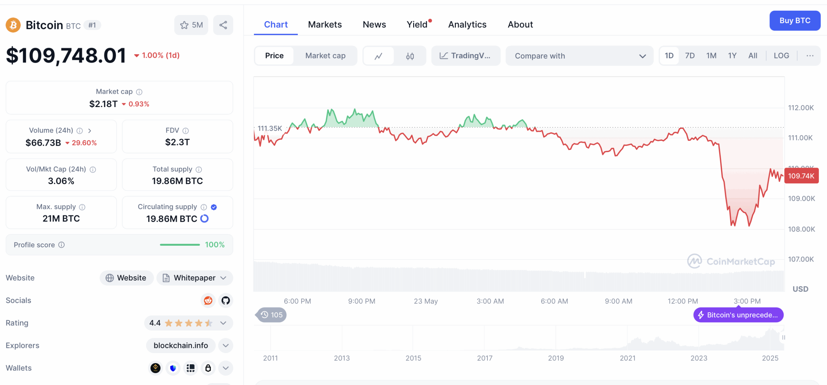Open the lock wallet icon

[208, 368]
